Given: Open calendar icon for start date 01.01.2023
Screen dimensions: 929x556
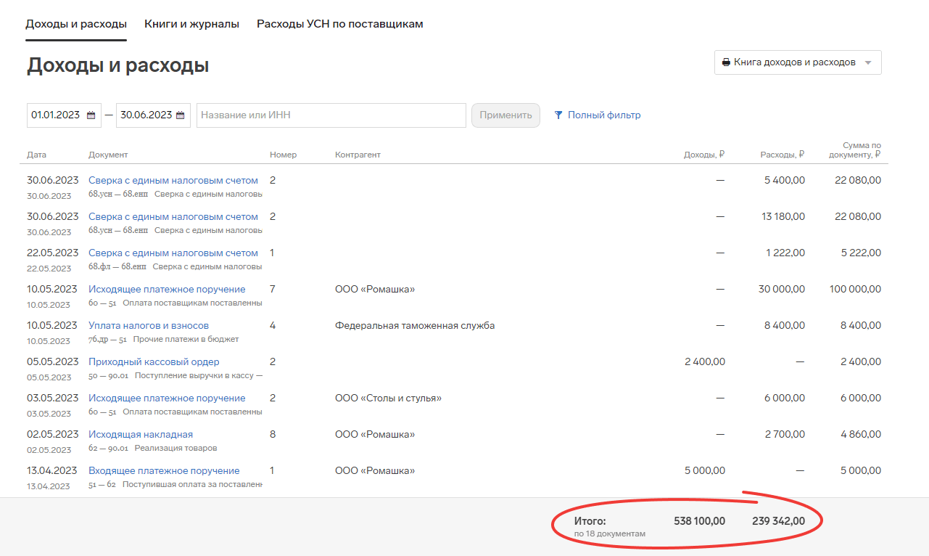Looking at the screenshot, I should [x=91, y=115].
